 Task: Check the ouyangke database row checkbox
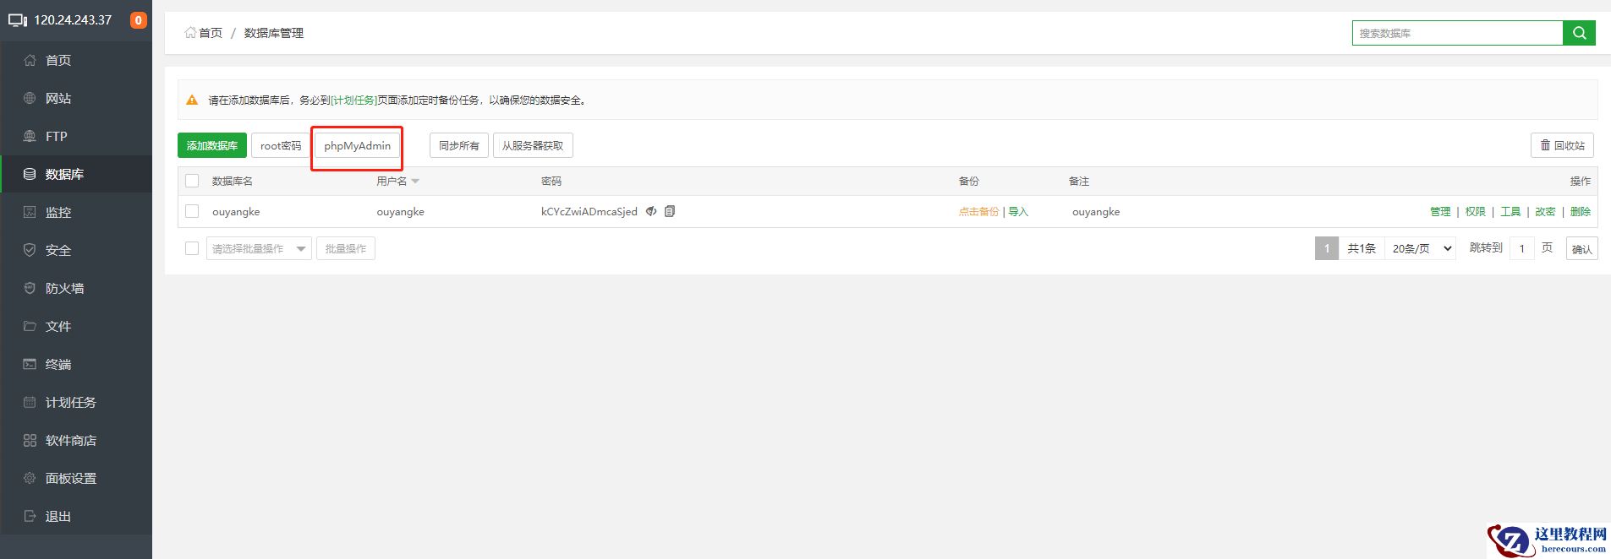(192, 211)
